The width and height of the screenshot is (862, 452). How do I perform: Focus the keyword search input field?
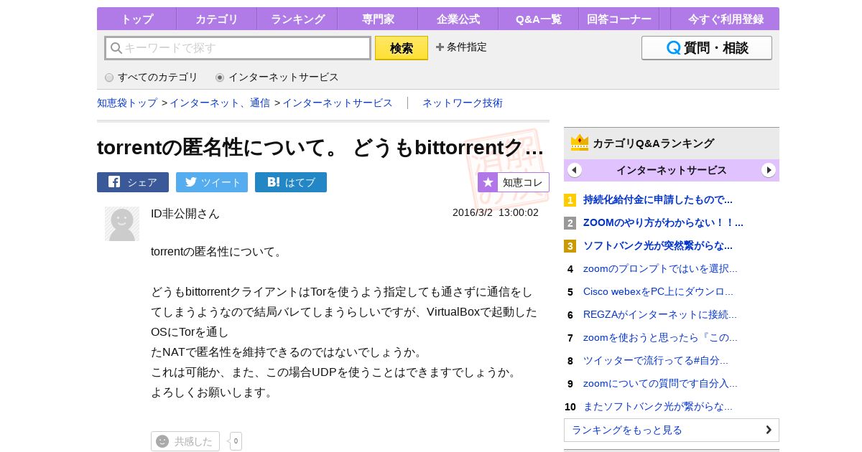238,48
